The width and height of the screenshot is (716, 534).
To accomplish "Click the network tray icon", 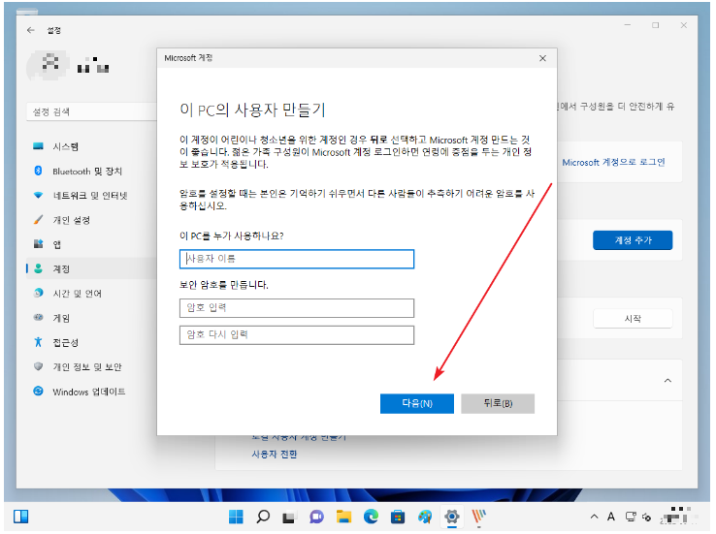I will (x=631, y=517).
